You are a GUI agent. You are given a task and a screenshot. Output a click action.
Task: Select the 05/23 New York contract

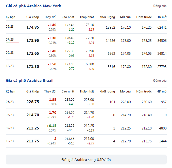pyautogui.click(x=10, y=27)
